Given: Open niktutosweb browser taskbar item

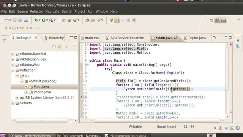Looking at the screenshot, I should tap(79, 135).
